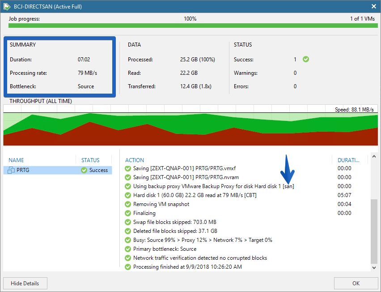
Task: Click check icon beside Primary bottleneck: Source
Action: [128, 249]
